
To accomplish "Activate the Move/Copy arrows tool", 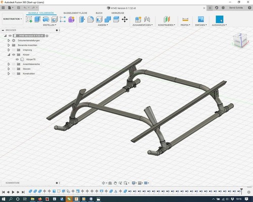I will tap(124, 19).
